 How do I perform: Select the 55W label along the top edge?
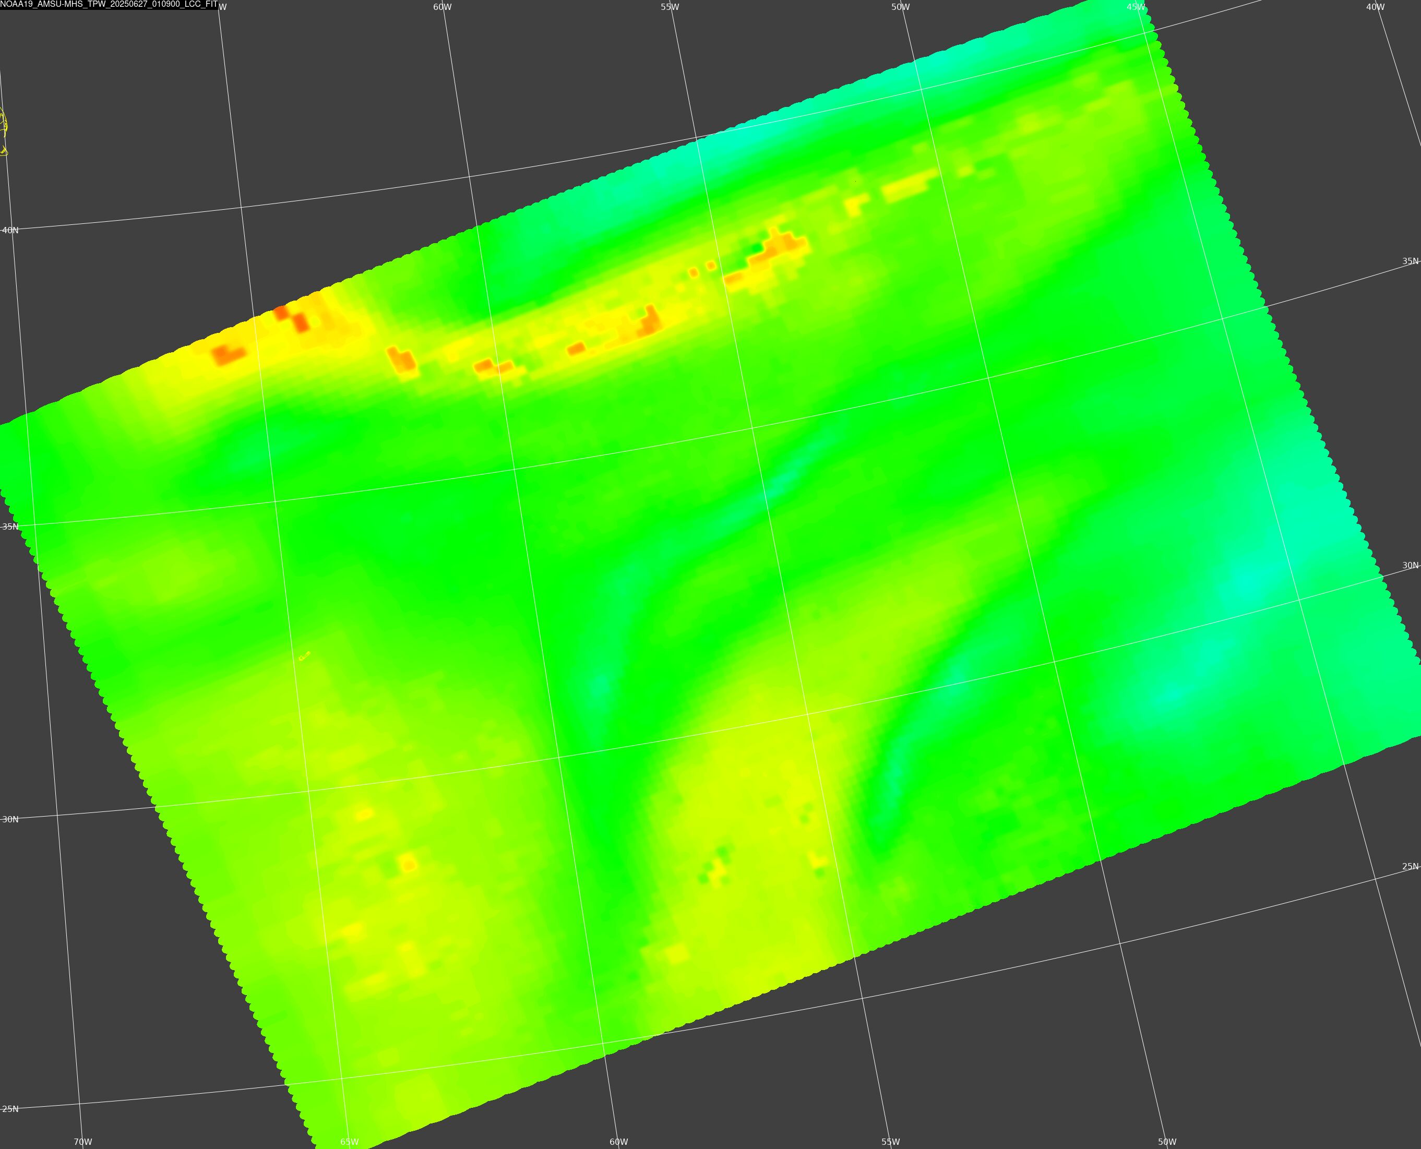pyautogui.click(x=670, y=7)
